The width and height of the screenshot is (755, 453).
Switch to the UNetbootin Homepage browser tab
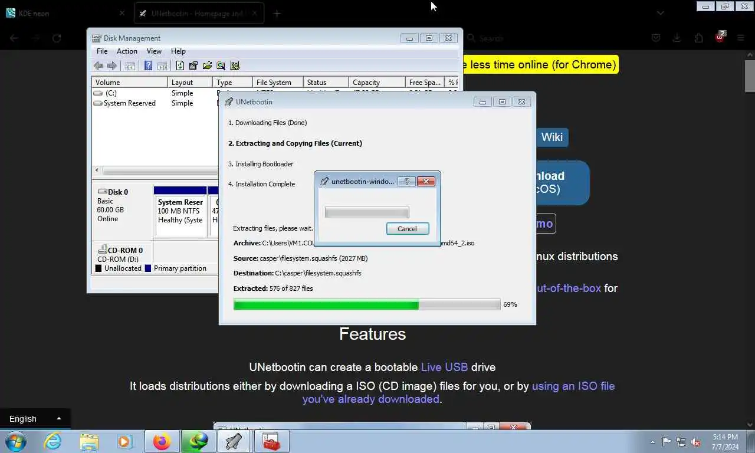(x=198, y=13)
